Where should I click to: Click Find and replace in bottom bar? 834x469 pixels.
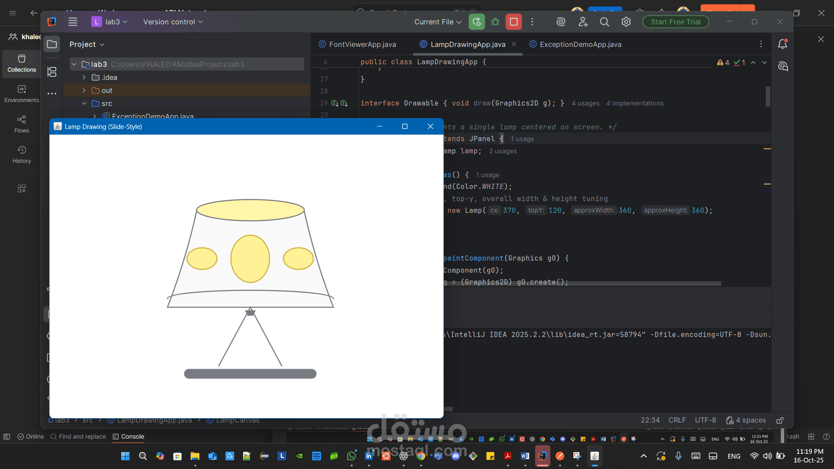pos(78,436)
